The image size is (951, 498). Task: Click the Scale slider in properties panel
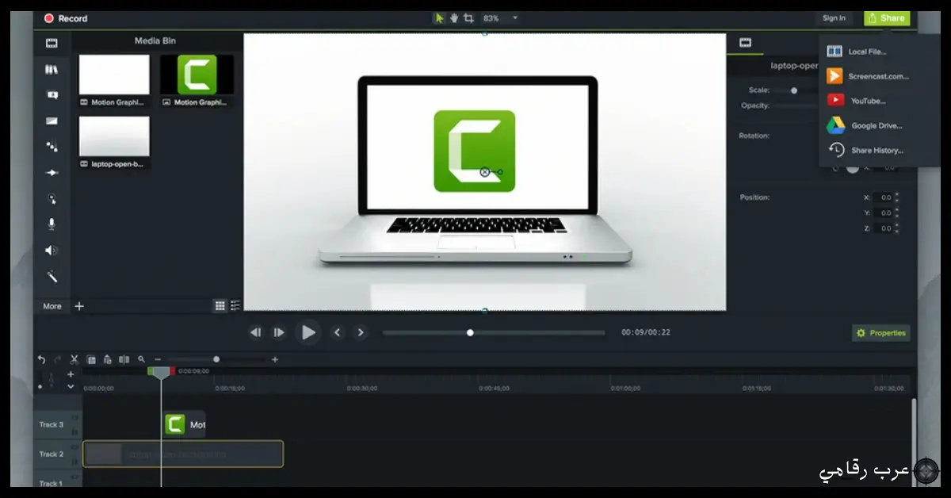click(x=793, y=90)
